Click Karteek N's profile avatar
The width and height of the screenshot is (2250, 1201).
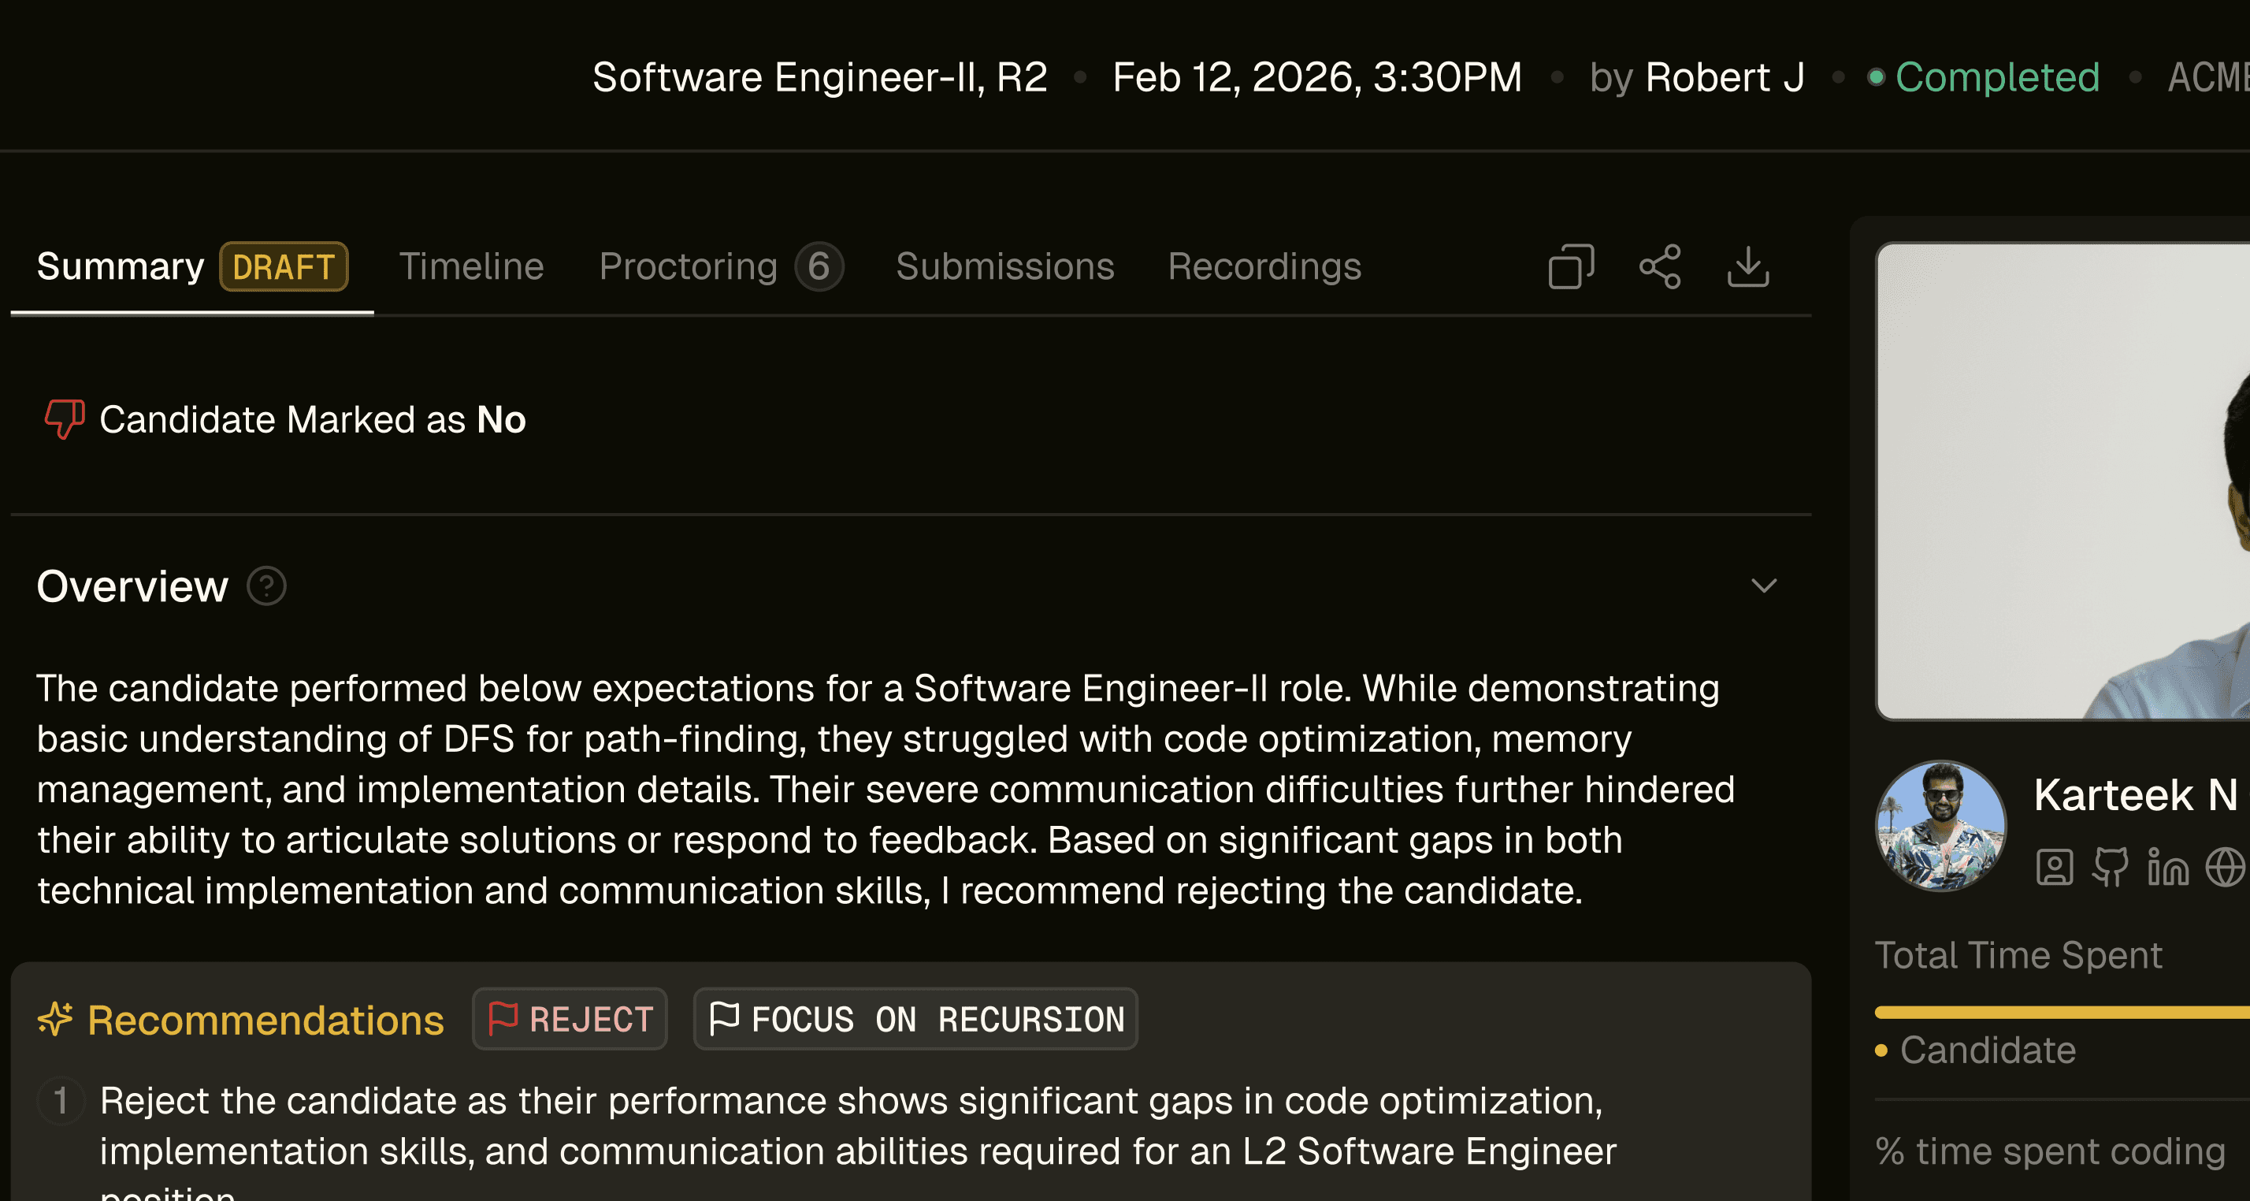tap(1941, 825)
